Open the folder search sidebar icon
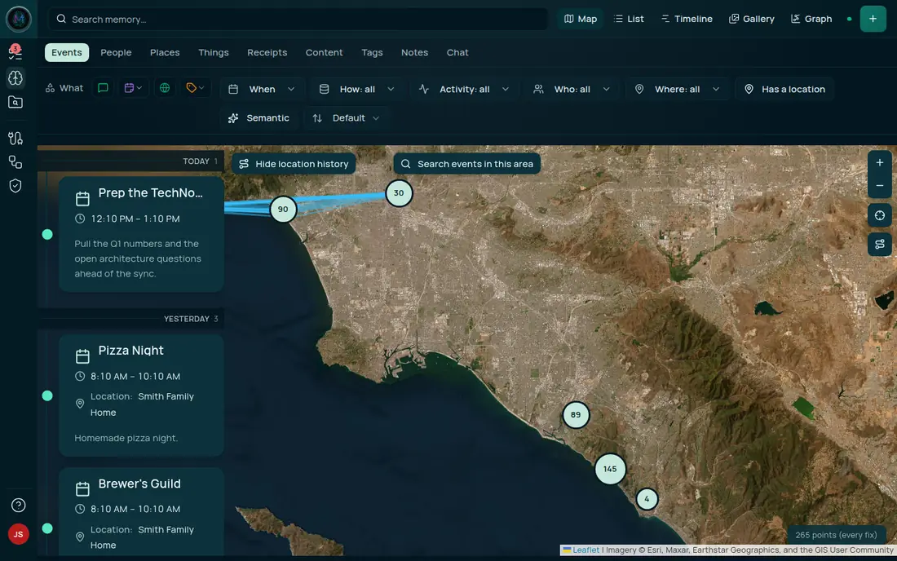The height and width of the screenshot is (561, 897). tap(15, 103)
